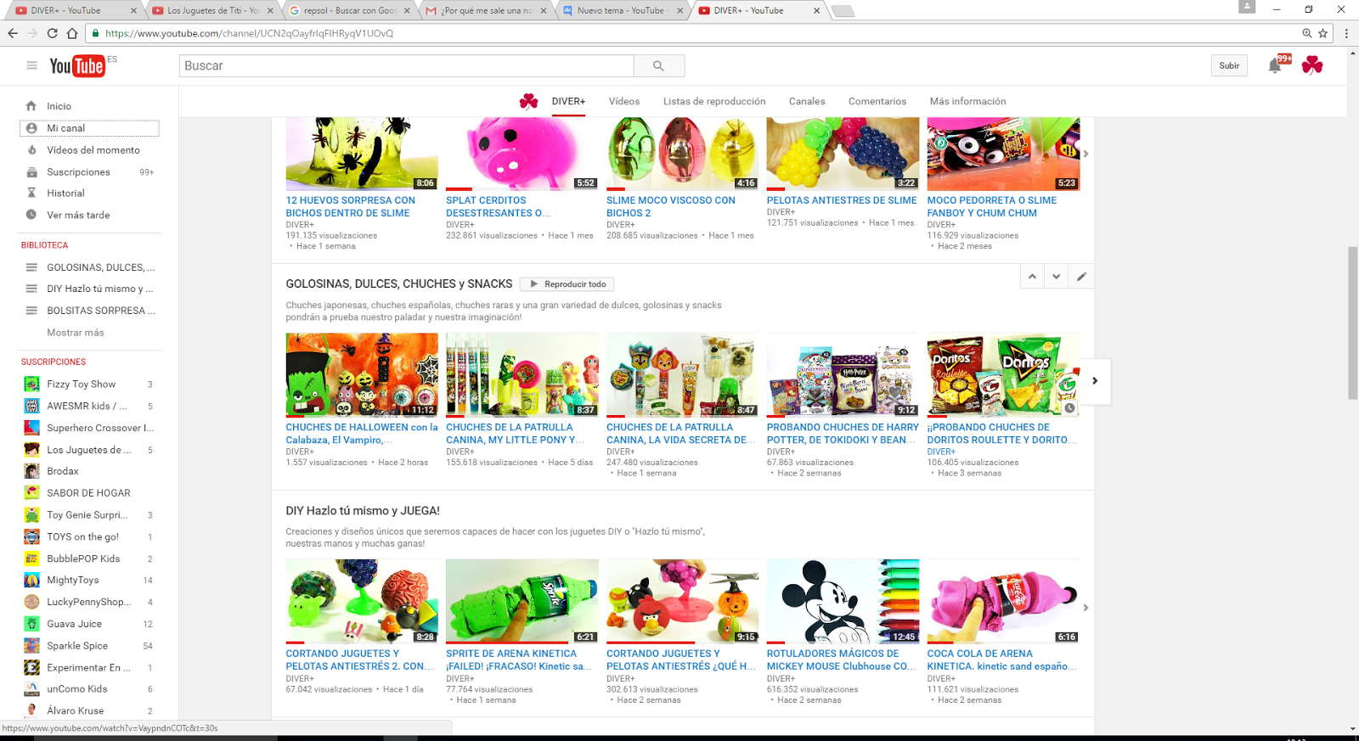Open the Canales tab

(807, 101)
